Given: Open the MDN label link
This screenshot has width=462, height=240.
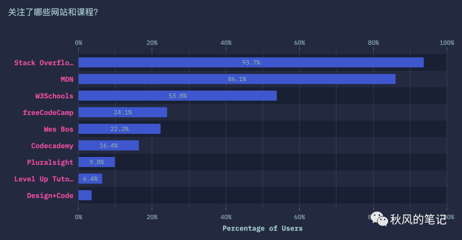Looking at the screenshot, I should (67, 79).
